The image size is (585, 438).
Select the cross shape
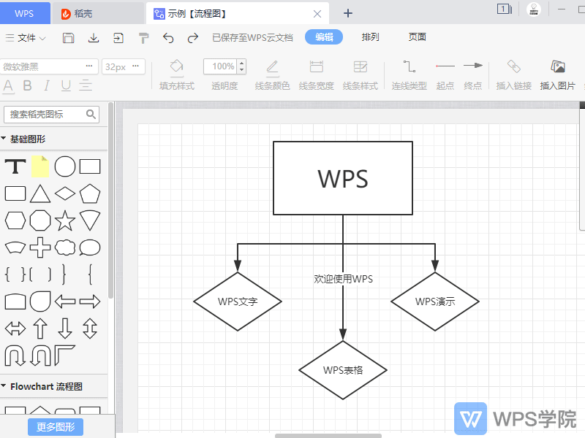coord(40,247)
